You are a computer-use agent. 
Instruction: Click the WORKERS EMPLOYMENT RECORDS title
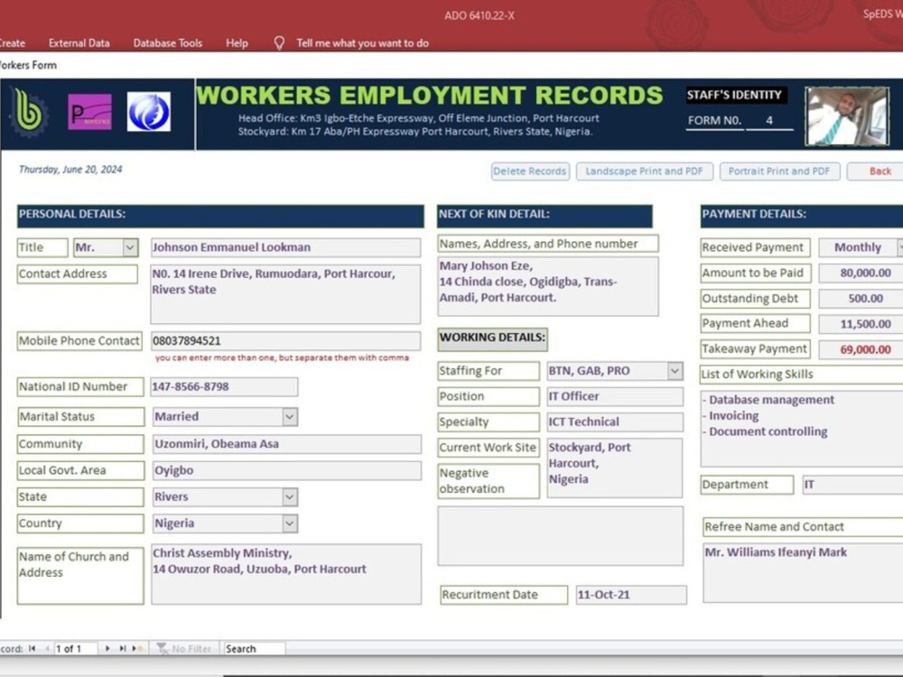point(430,96)
